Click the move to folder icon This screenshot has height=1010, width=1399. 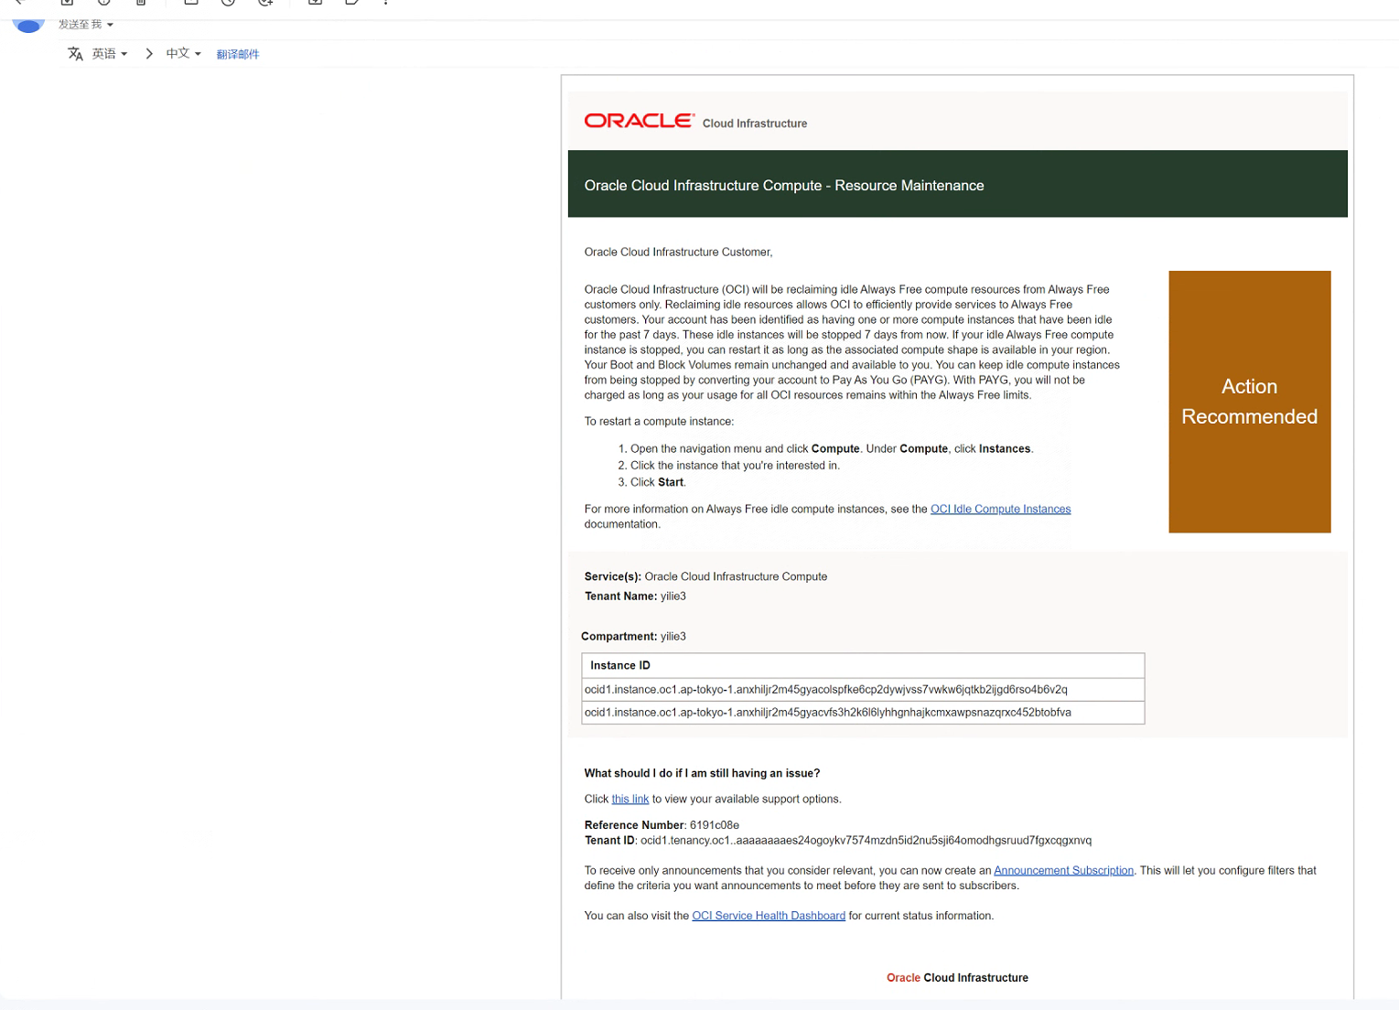click(x=315, y=3)
